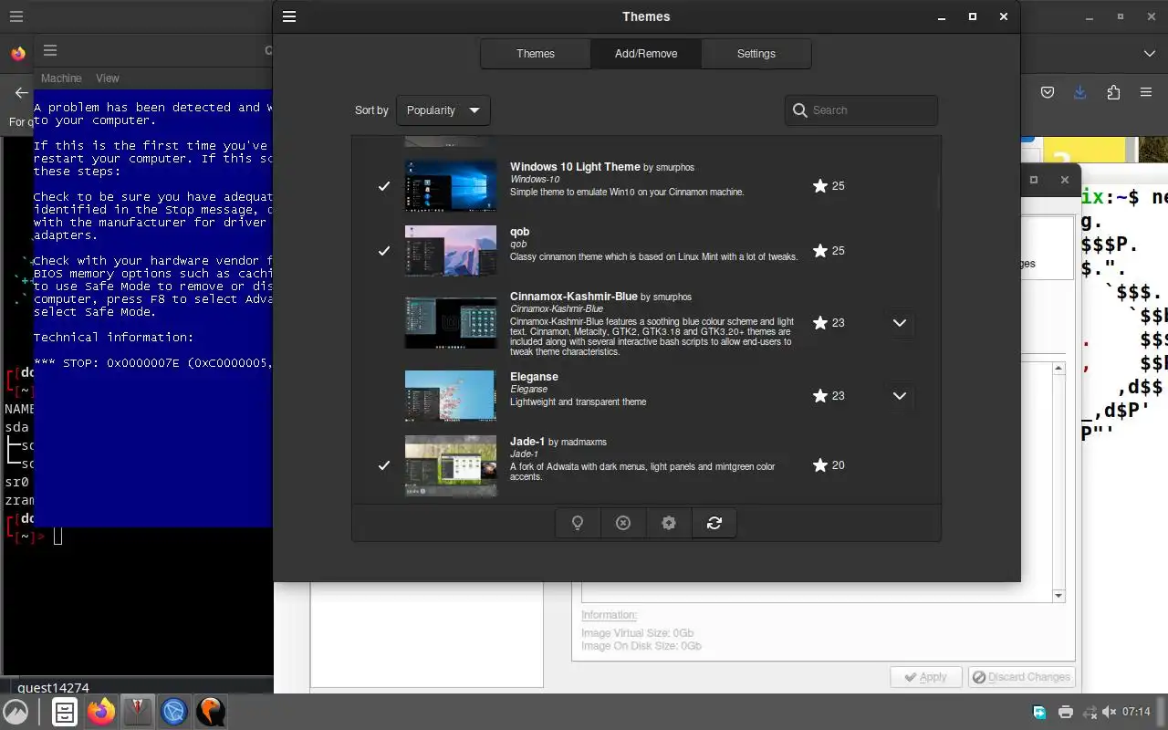Expand download options for Cinnamox-Kashmir-Blue
The image size is (1168, 730).
tap(899, 323)
